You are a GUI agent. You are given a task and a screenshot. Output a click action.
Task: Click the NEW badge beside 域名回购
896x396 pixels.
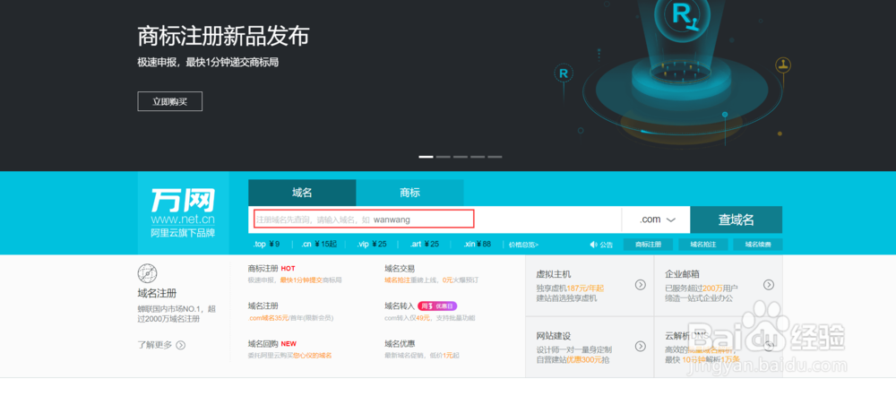[x=289, y=343]
